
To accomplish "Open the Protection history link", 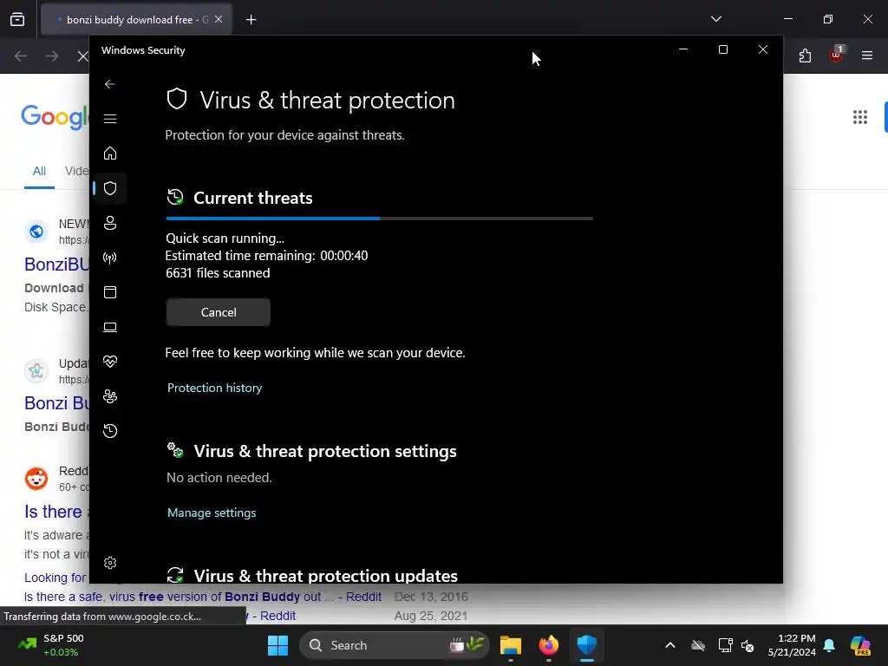I will pos(215,388).
